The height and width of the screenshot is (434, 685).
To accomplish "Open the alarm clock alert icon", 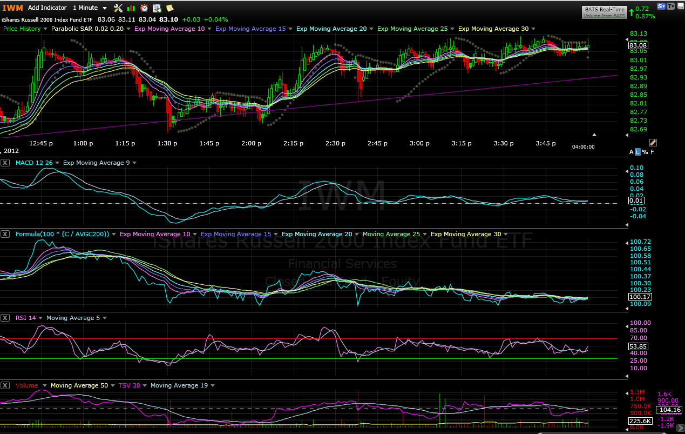I will click(x=144, y=8).
